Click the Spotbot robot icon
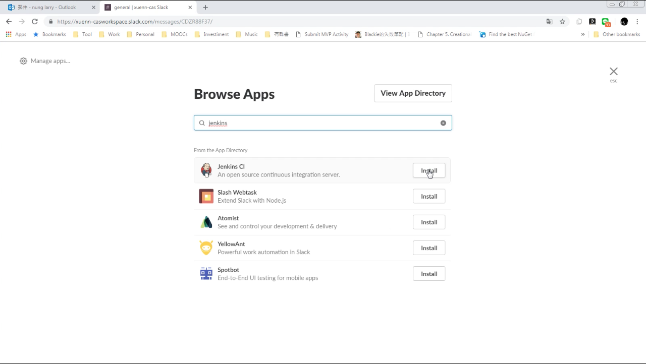 tap(206, 273)
